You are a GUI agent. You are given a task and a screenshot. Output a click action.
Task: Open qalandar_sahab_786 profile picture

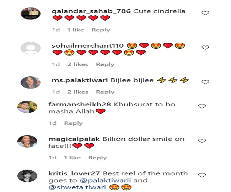pyautogui.click(x=31, y=14)
